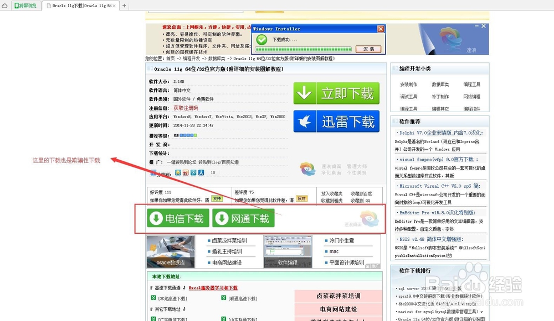
Task: Open the 调试工具 category
Action: coord(408,97)
